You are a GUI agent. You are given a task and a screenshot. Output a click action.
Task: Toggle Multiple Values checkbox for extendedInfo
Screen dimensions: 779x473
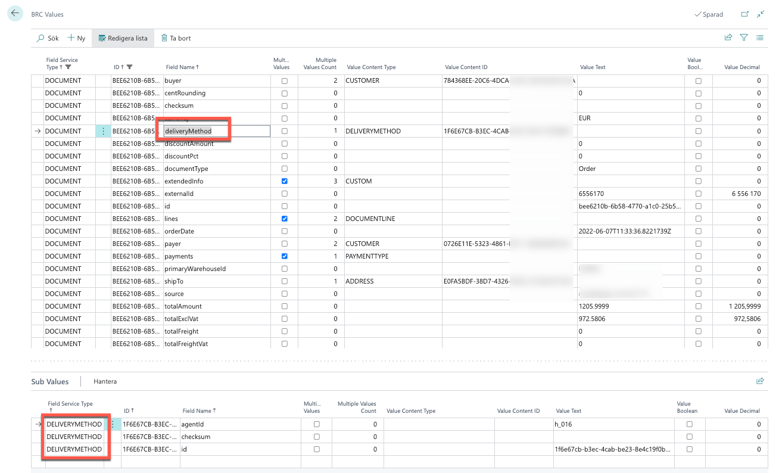[285, 181]
